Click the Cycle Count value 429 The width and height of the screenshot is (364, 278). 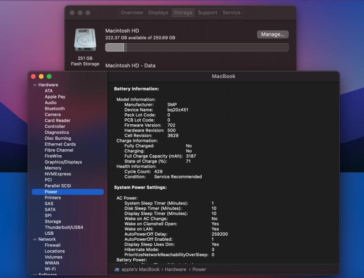pos(158,172)
